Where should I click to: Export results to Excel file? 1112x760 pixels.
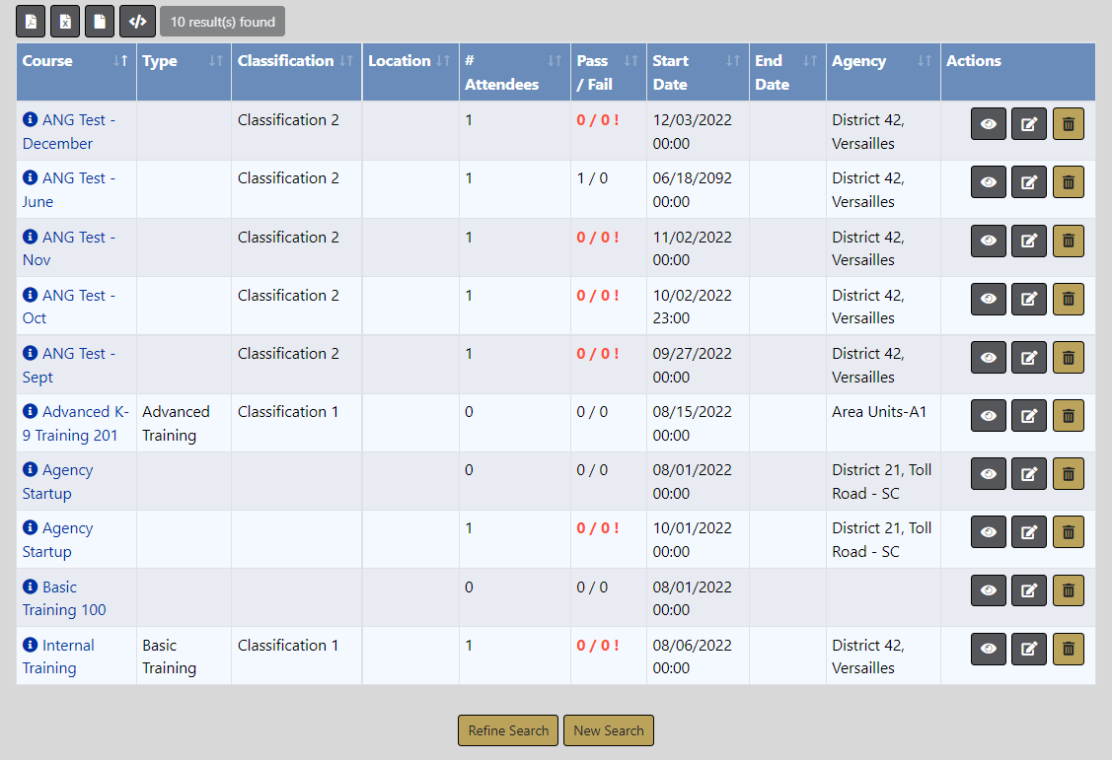click(x=65, y=21)
